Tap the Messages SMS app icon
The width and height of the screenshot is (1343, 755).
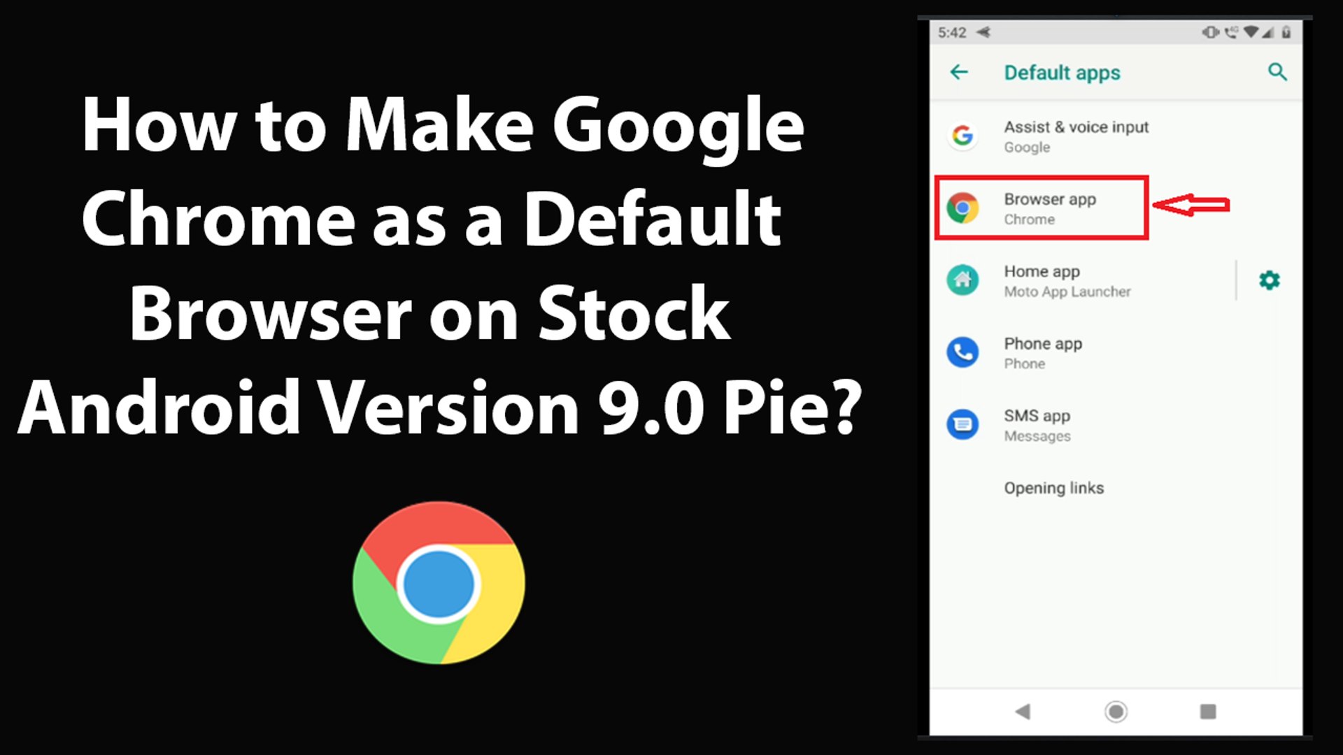pos(962,424)
